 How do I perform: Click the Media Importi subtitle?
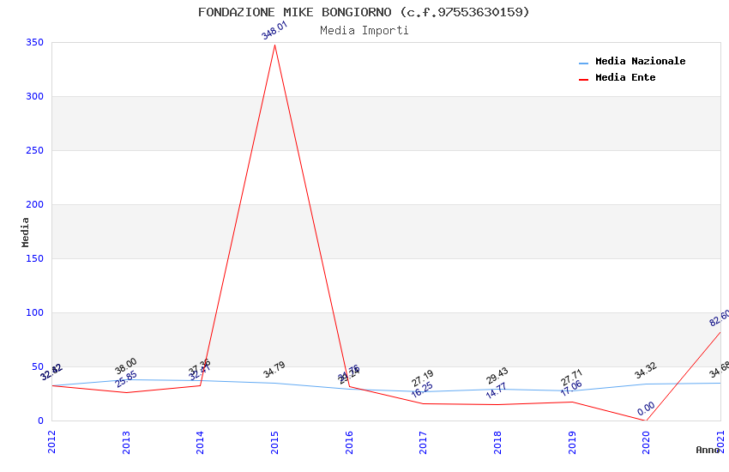364,30
